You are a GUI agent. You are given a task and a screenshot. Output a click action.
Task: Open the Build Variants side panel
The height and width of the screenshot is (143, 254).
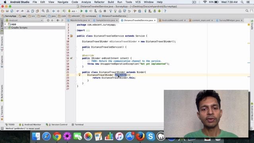[2, 93]
